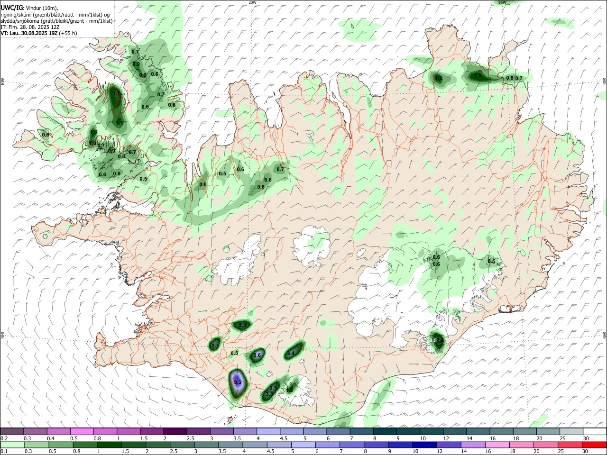
Task: Click the dark mauve 0.2 swatch in the upper legend row
Action: tap(12, 431)
